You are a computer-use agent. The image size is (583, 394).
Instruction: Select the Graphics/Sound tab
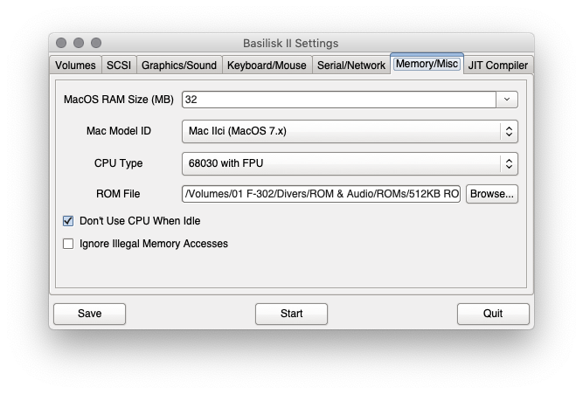(x=179, y=65)
